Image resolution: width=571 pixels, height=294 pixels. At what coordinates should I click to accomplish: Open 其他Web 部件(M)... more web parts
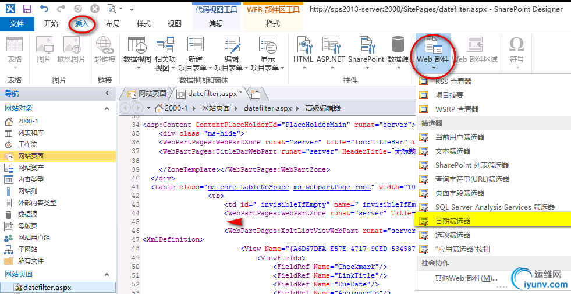point(466,278)
